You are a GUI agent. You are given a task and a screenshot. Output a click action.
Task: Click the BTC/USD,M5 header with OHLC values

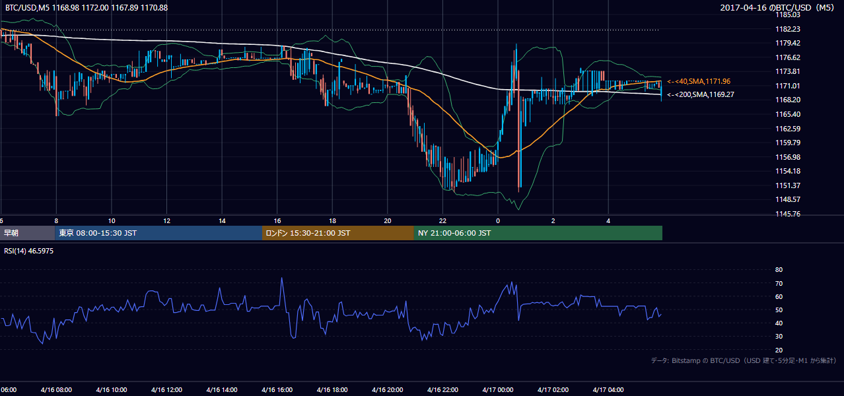(x=87, y=7)
